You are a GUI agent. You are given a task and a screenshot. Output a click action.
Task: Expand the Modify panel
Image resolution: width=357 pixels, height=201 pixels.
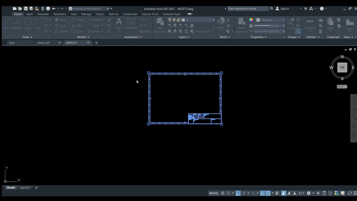point(83,37)
